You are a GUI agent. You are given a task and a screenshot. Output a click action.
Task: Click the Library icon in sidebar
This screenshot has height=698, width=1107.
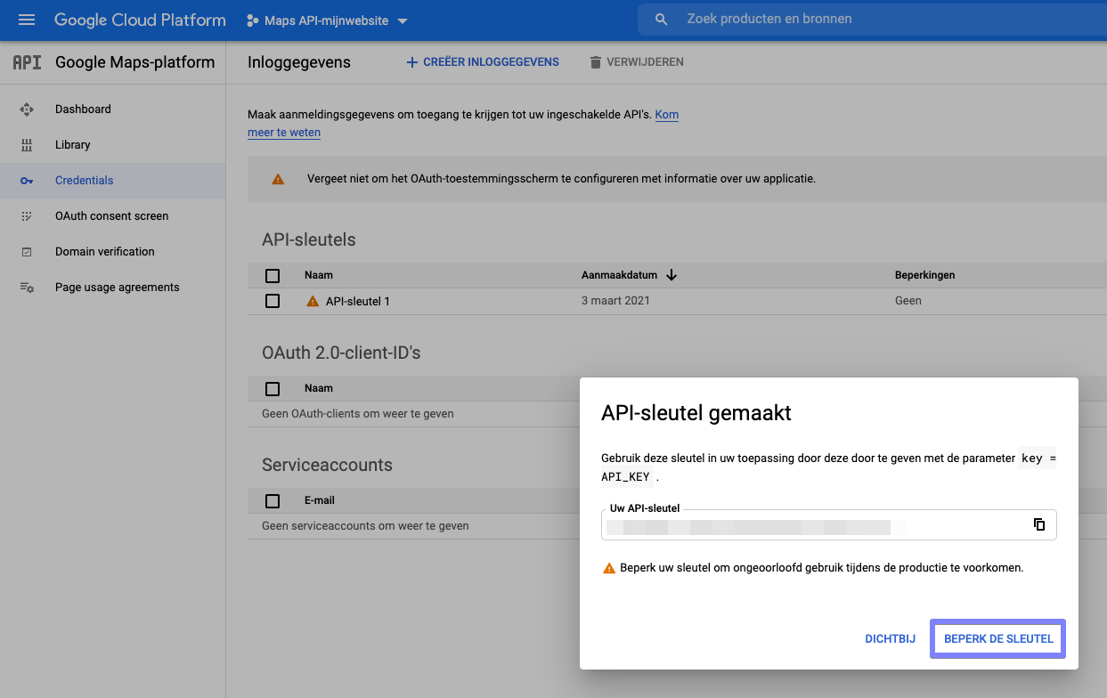[x=27, y=145]
